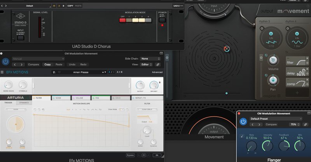Open the Efx Motions preset browser icon
Image resolution: width=311 pixels, height=162 pixels.
[x=54, y=72]
